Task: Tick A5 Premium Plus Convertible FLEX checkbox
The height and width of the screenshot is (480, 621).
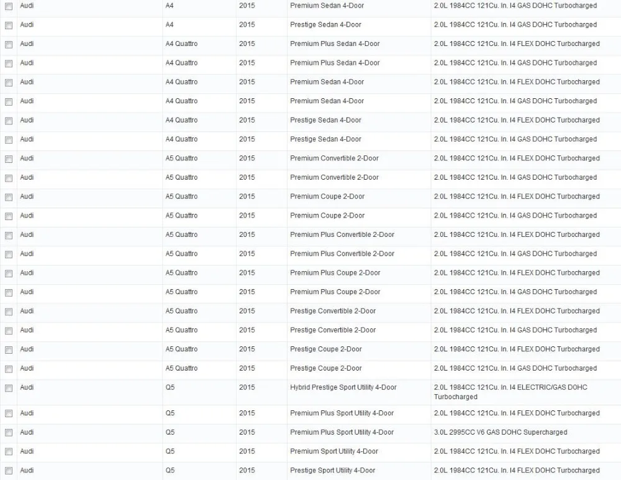Action: point(9,236)
